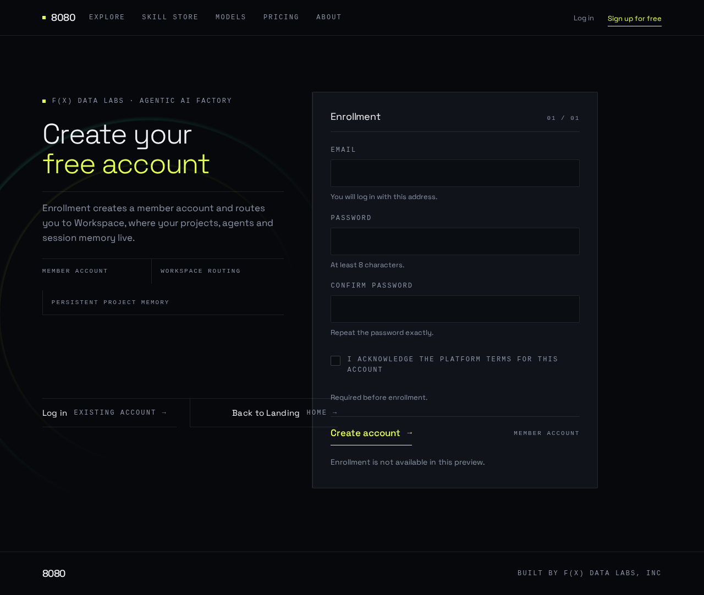Click the 'Repeat the password exactly.' hint
The width and height of the screenshot is (704, 595).
(382, 333)
